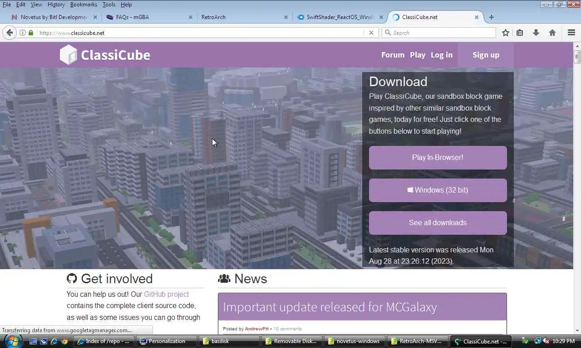Open the Help menu

[126, 5]
